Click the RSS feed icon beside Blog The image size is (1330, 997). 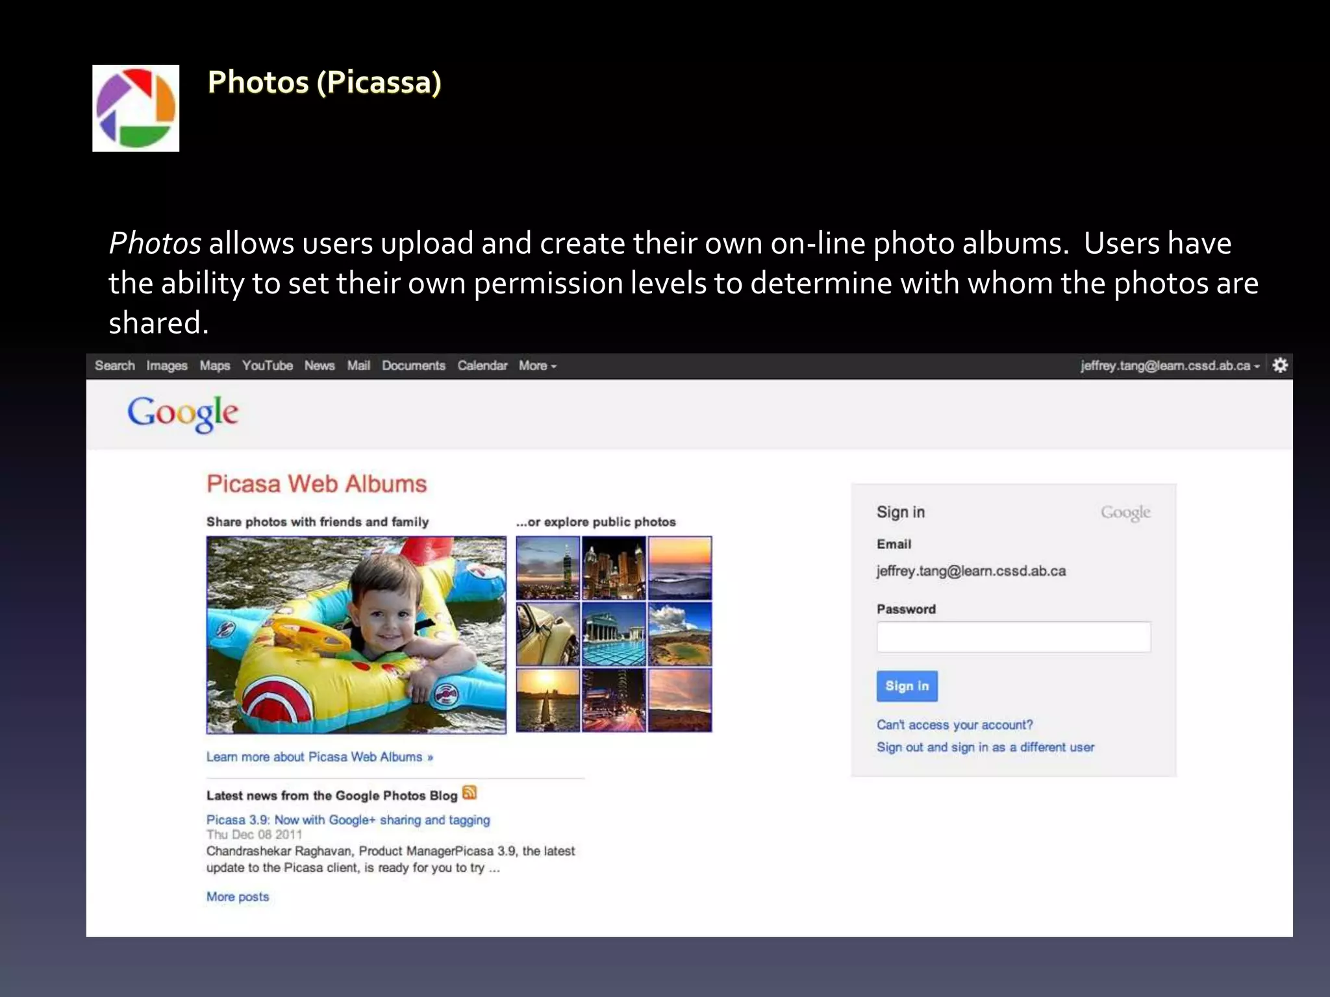pyautogui.click(x=470, y=793)
